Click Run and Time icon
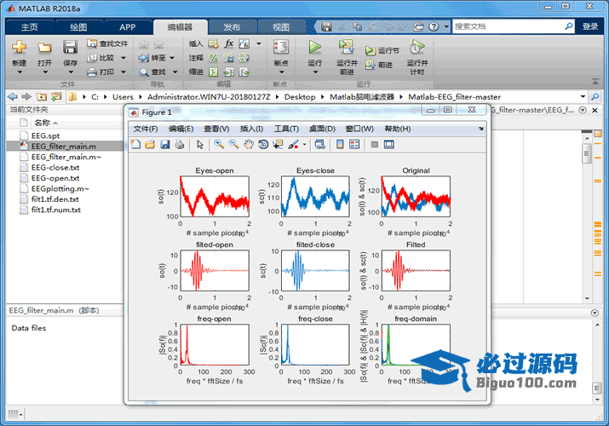The image size is (609, 426). [x=417, y=47]
